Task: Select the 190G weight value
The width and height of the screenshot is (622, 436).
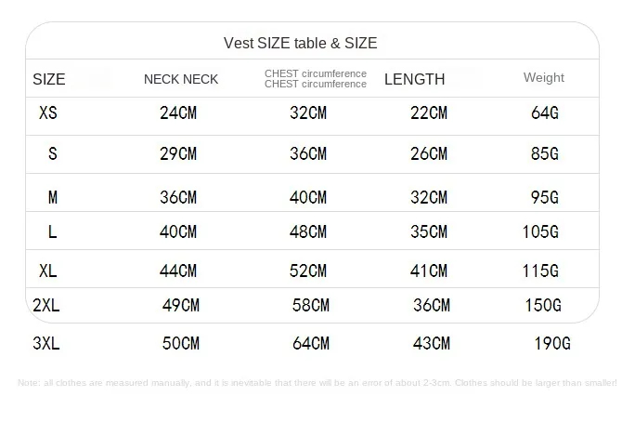Action: [552, 343]
